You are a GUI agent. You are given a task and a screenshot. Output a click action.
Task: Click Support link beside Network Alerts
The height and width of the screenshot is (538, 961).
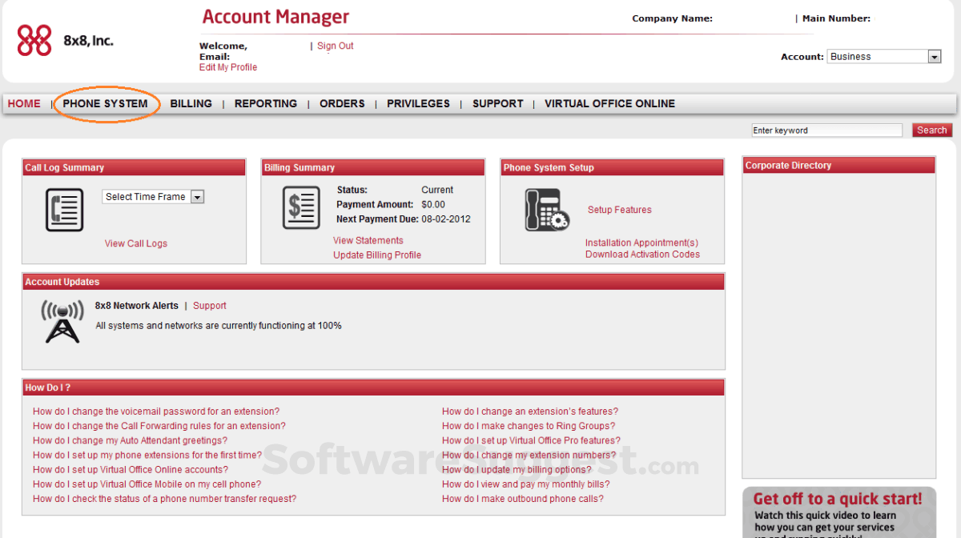(210, 306)
